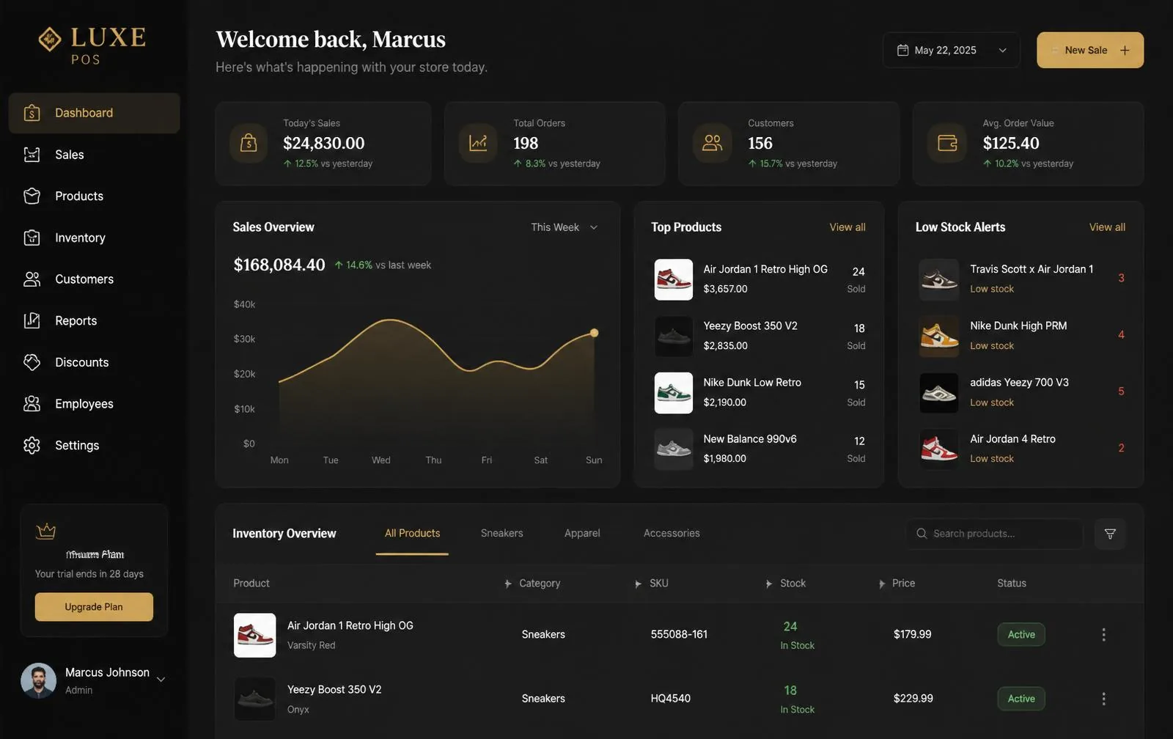Screen dimensions: 1173x739
Task: Click the Luxe POS logo icon
Action: (x=50, y=39)
